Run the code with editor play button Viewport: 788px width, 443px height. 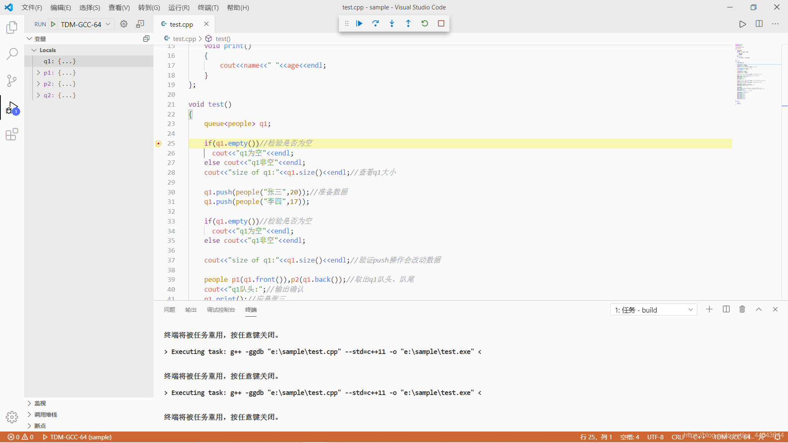742,24
